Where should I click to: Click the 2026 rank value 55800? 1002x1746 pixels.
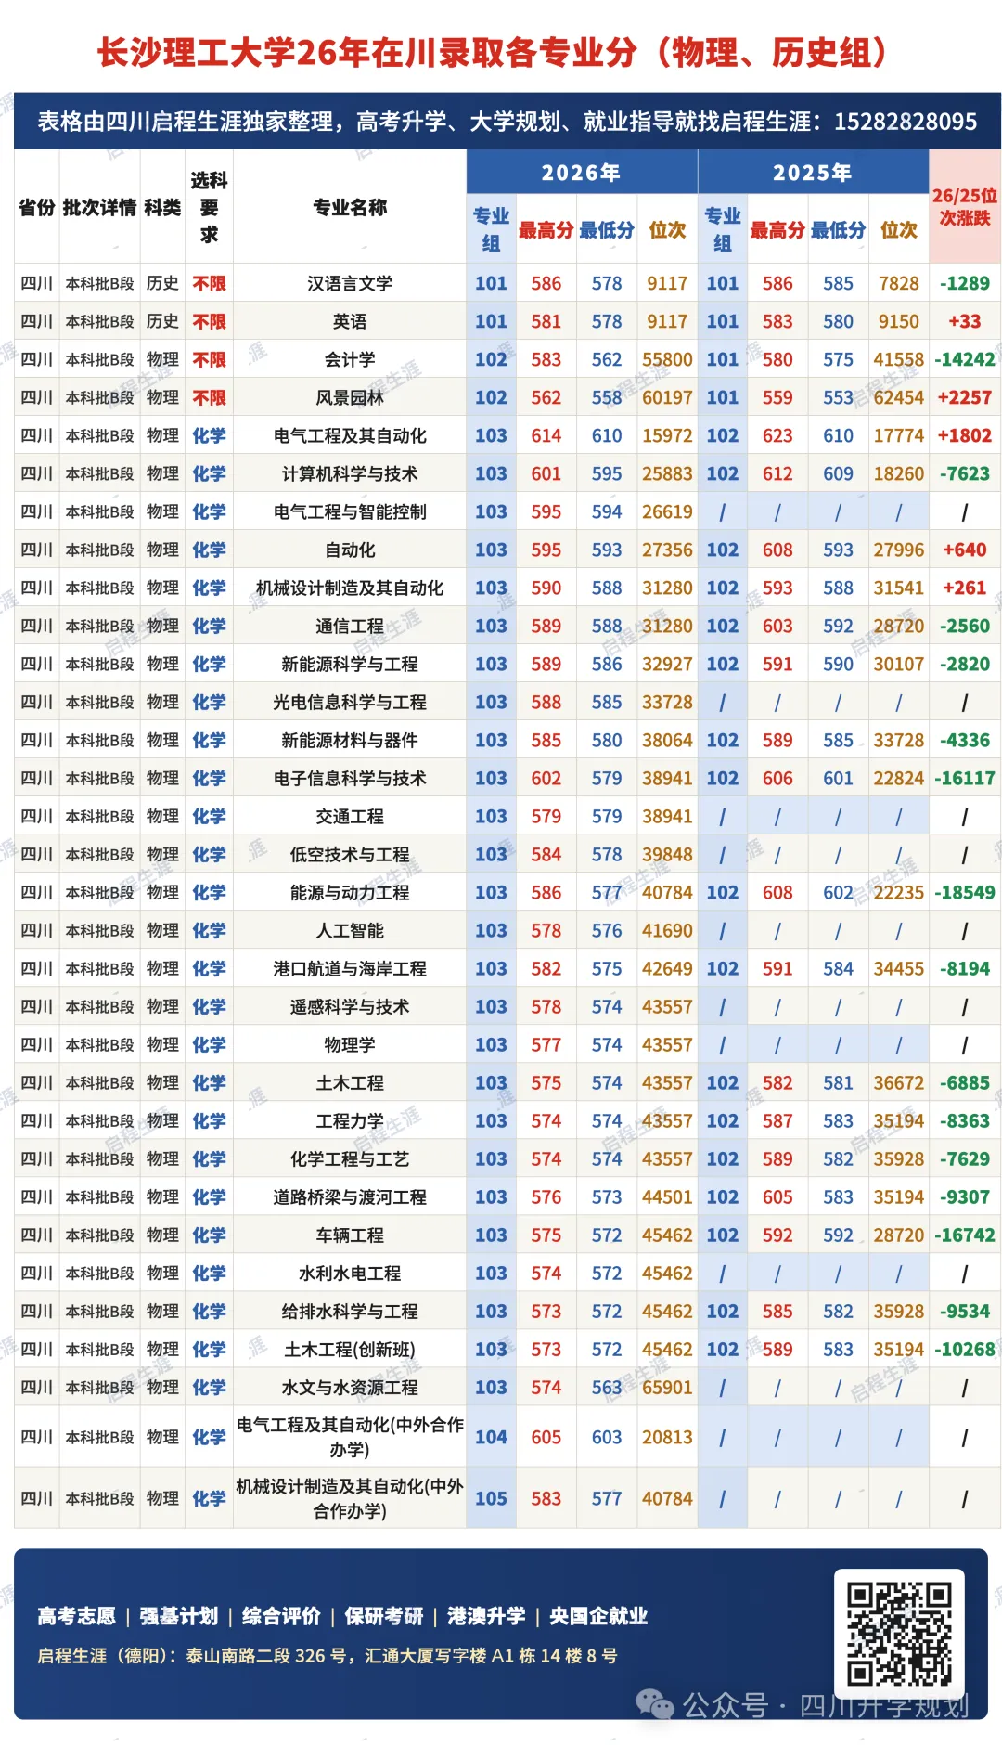coord(667,359)
